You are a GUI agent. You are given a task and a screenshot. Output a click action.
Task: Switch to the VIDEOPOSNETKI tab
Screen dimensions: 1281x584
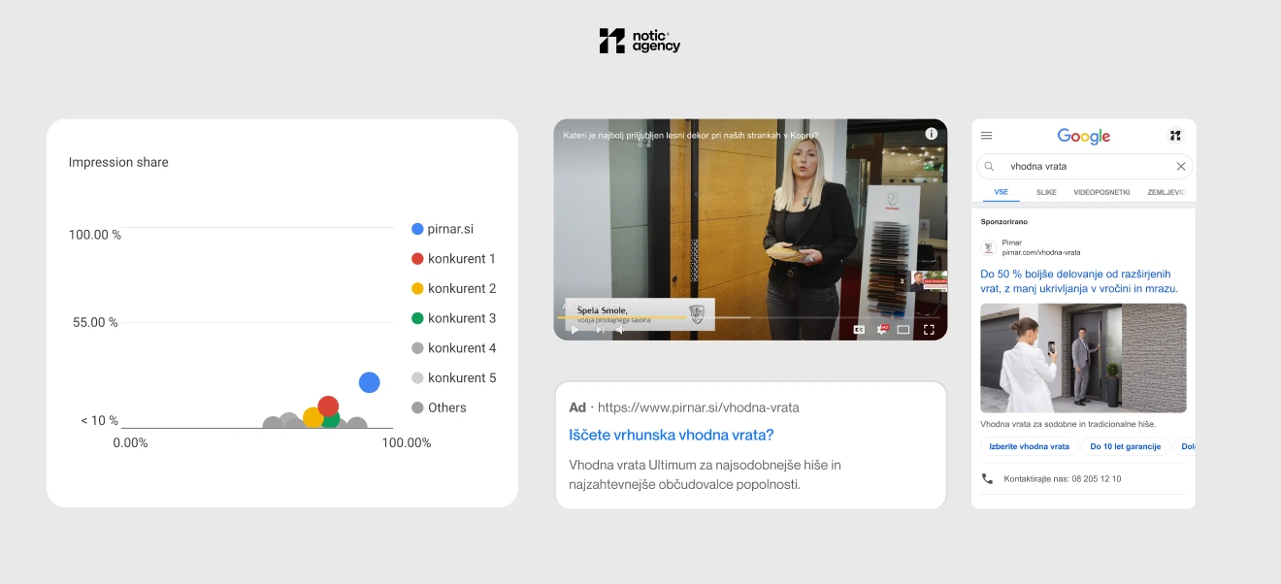pyautogui.click(x=1101, y=192)
